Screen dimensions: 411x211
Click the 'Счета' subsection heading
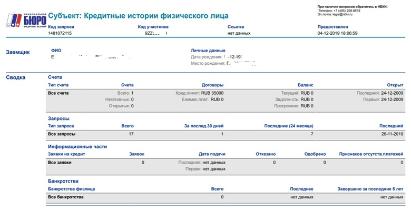pos(55,77)
